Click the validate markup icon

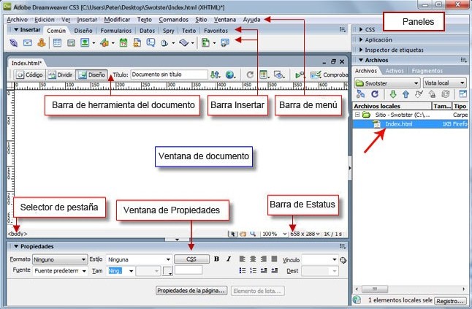coord(300,75)
